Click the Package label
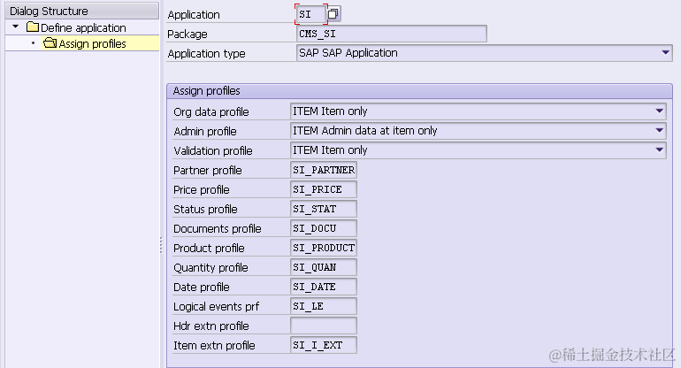The height and width of the screenshot is (368, 681). point(187,34)
